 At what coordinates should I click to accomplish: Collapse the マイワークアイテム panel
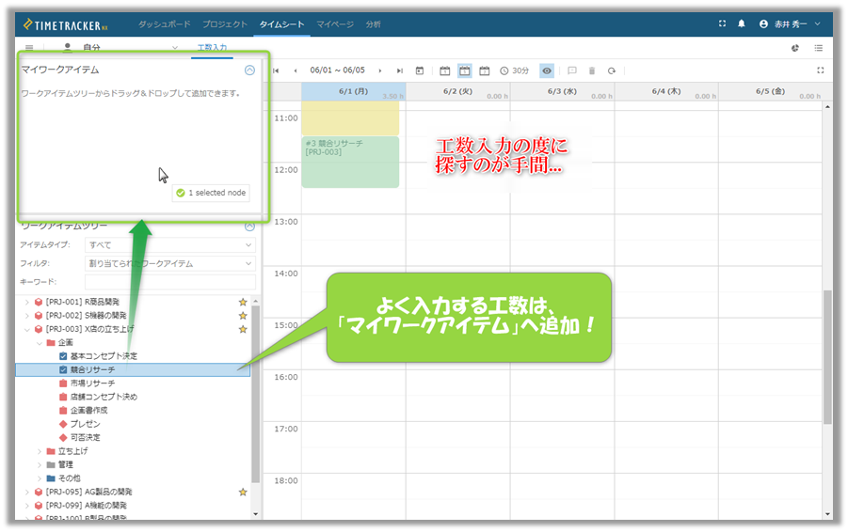(x=249, y=70)
